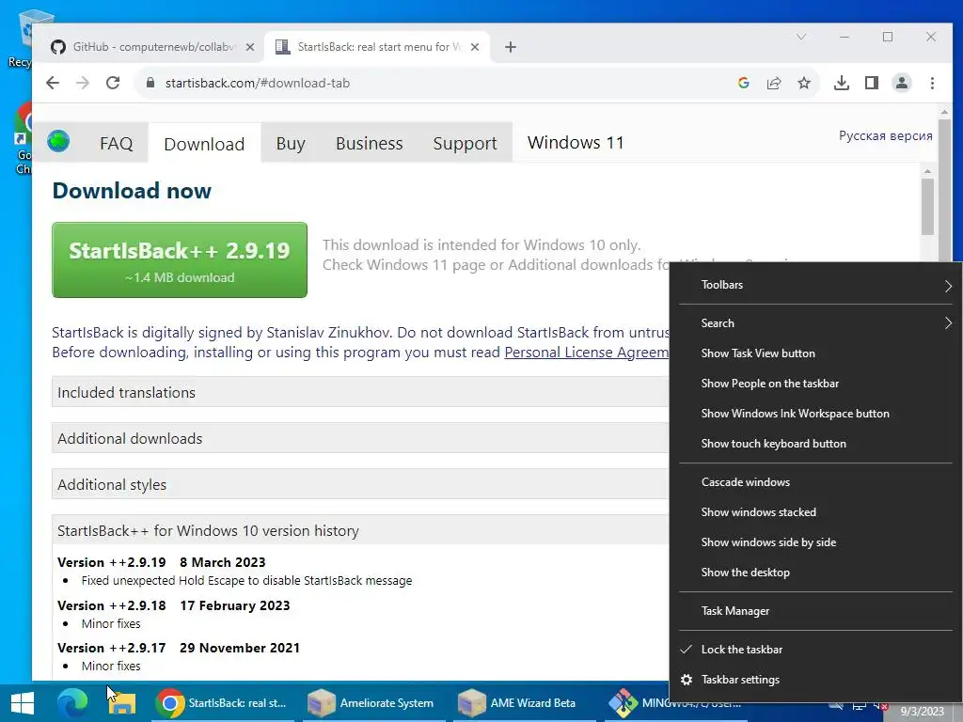Expand the Toolbars submenu

[815, 285]
